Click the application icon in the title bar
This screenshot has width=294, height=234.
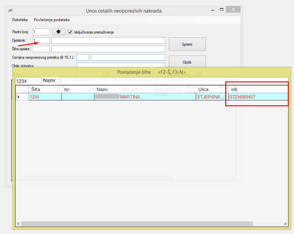point(11,11)
